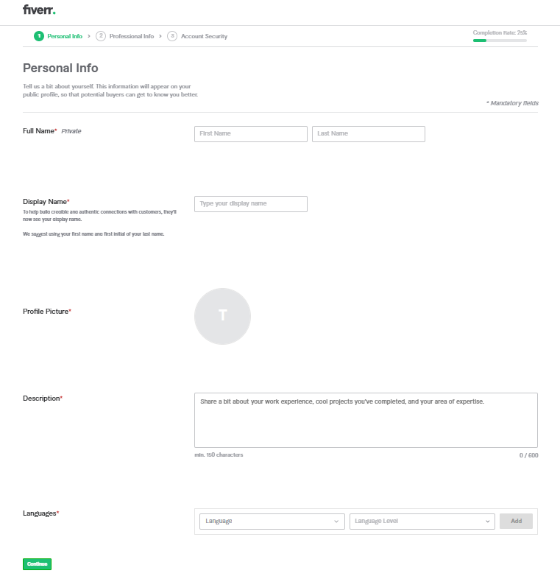Image resolution: width=560 pixels, height=579 pixels.
Task: Click the display name text box
Action: pos(250,204)
